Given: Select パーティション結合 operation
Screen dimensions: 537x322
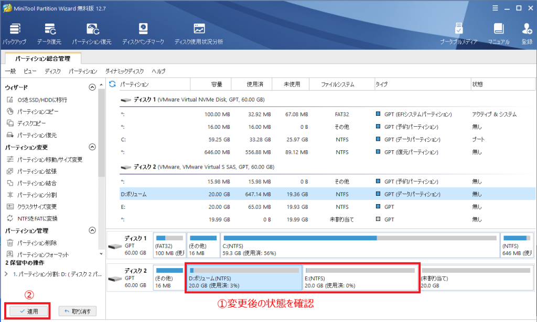Looking at the screenshot, I should pos(32,183).
